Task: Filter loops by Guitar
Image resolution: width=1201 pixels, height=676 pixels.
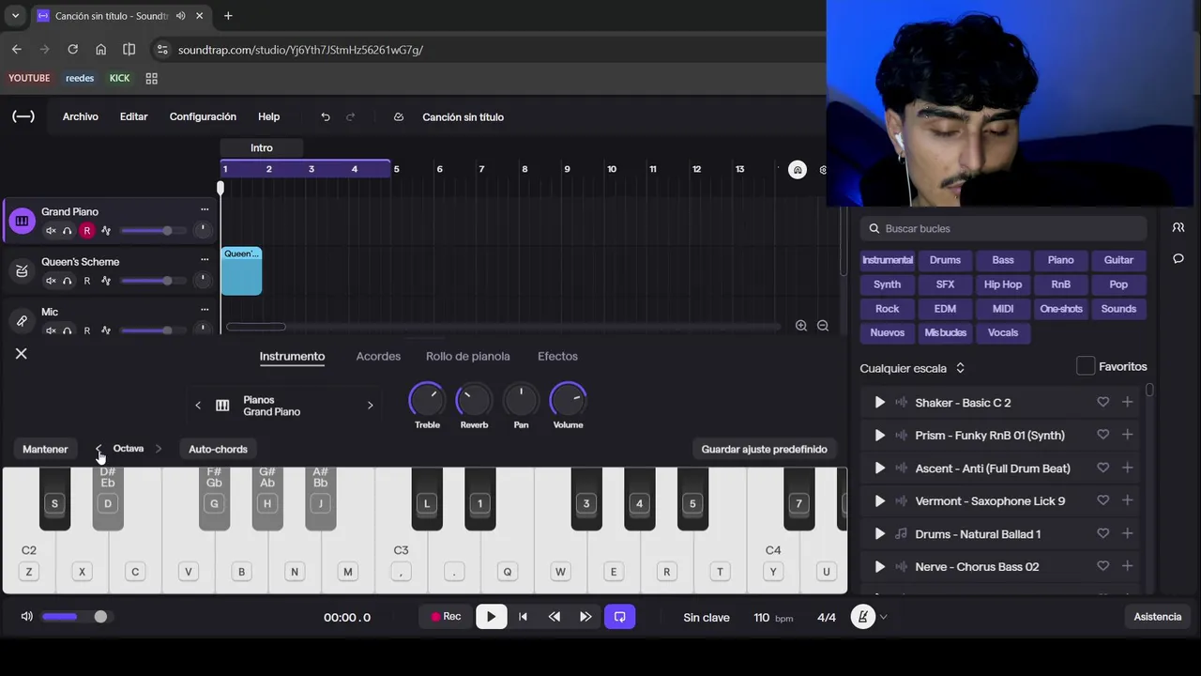Action: coord(1118,260)
